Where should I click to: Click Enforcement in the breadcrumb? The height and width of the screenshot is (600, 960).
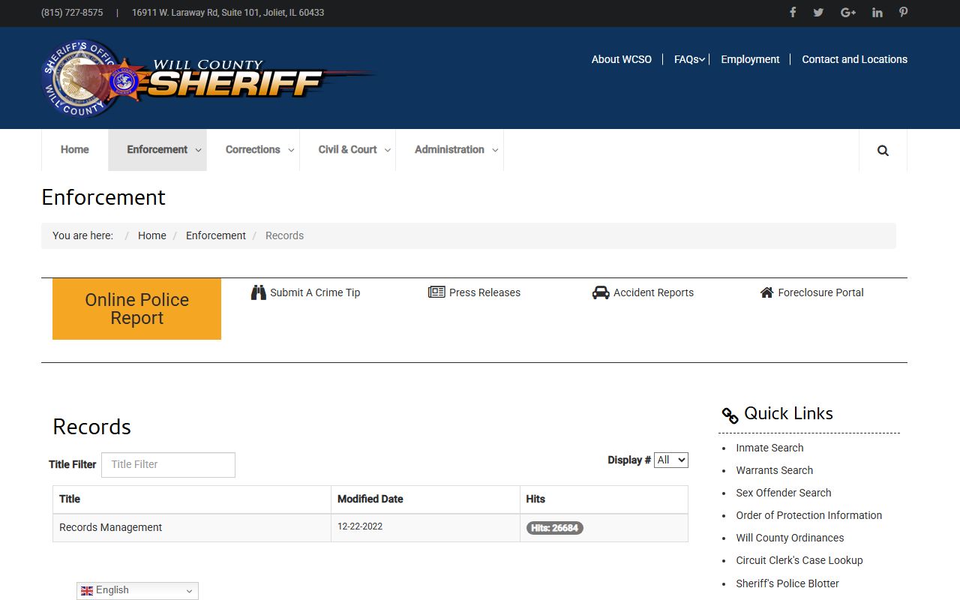pyautogui.click(x=216, y=235)
